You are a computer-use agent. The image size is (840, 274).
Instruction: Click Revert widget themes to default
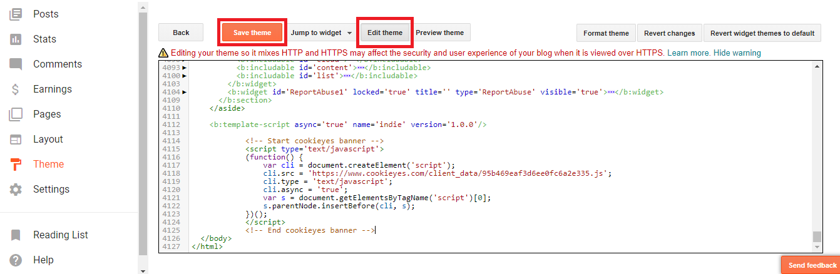click(762, 33)
